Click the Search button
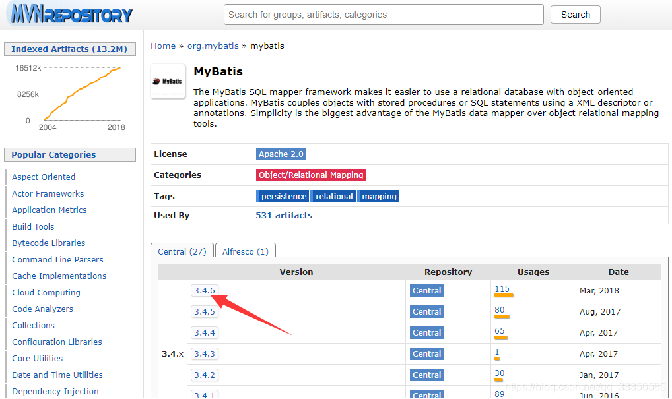This screenshot has width=672, height=399. [x=575, y=15]
